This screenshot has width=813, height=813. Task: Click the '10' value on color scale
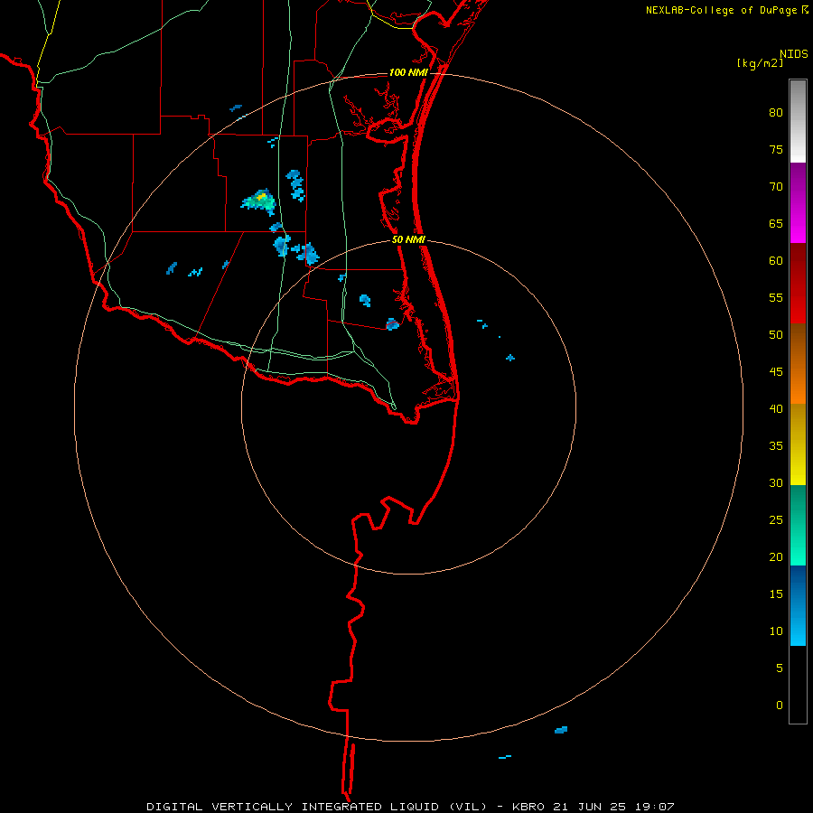point(776,631)
